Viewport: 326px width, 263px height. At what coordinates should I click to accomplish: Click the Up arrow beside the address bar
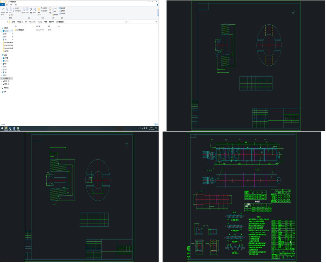8,22
